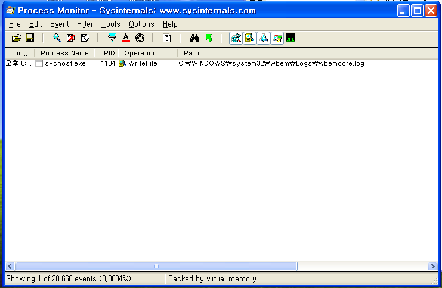The width and height of the screenshot is (442, 288).
Task: Click the svchost.exe process icon
Action: coord(39,64)
